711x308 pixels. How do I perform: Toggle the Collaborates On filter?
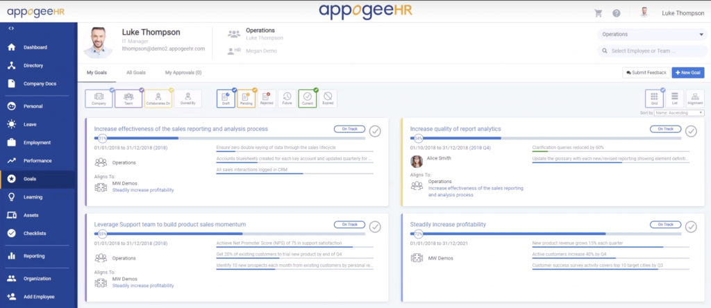click(158, 99)
